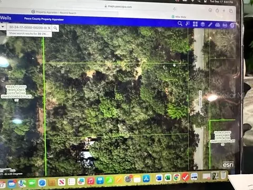253x190 pixels.
Task: Open Google Chrome from the dock
Action: point(177,177)
